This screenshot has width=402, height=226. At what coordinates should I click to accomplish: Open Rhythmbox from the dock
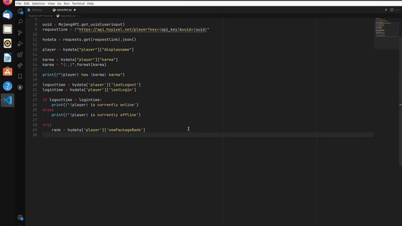click(8, 43)
